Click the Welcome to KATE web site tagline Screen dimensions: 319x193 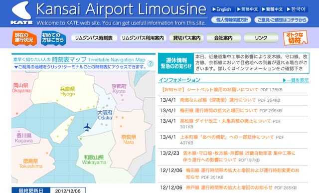pyautogui.click(x=121, y=23)
